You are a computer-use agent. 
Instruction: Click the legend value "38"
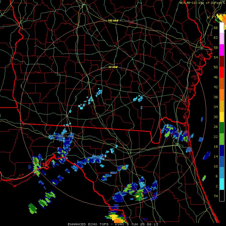tap(216, 97)
